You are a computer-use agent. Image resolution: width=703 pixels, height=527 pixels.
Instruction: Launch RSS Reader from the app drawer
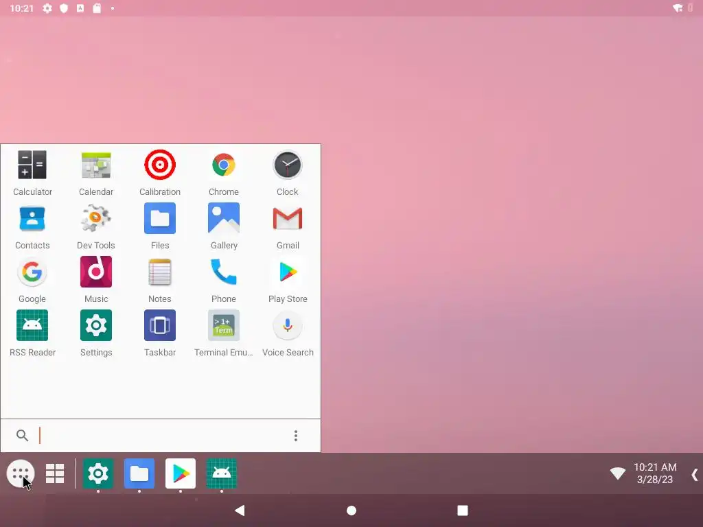coord(32,333)
